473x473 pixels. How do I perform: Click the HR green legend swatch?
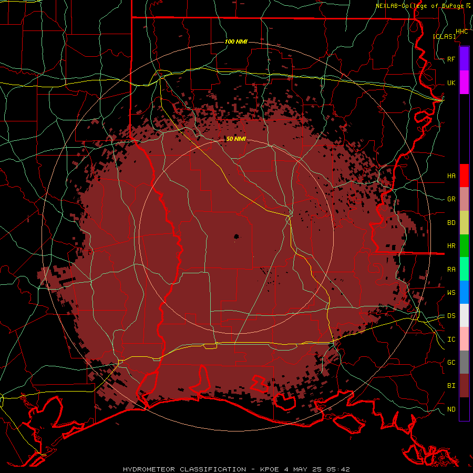point(464,246)
